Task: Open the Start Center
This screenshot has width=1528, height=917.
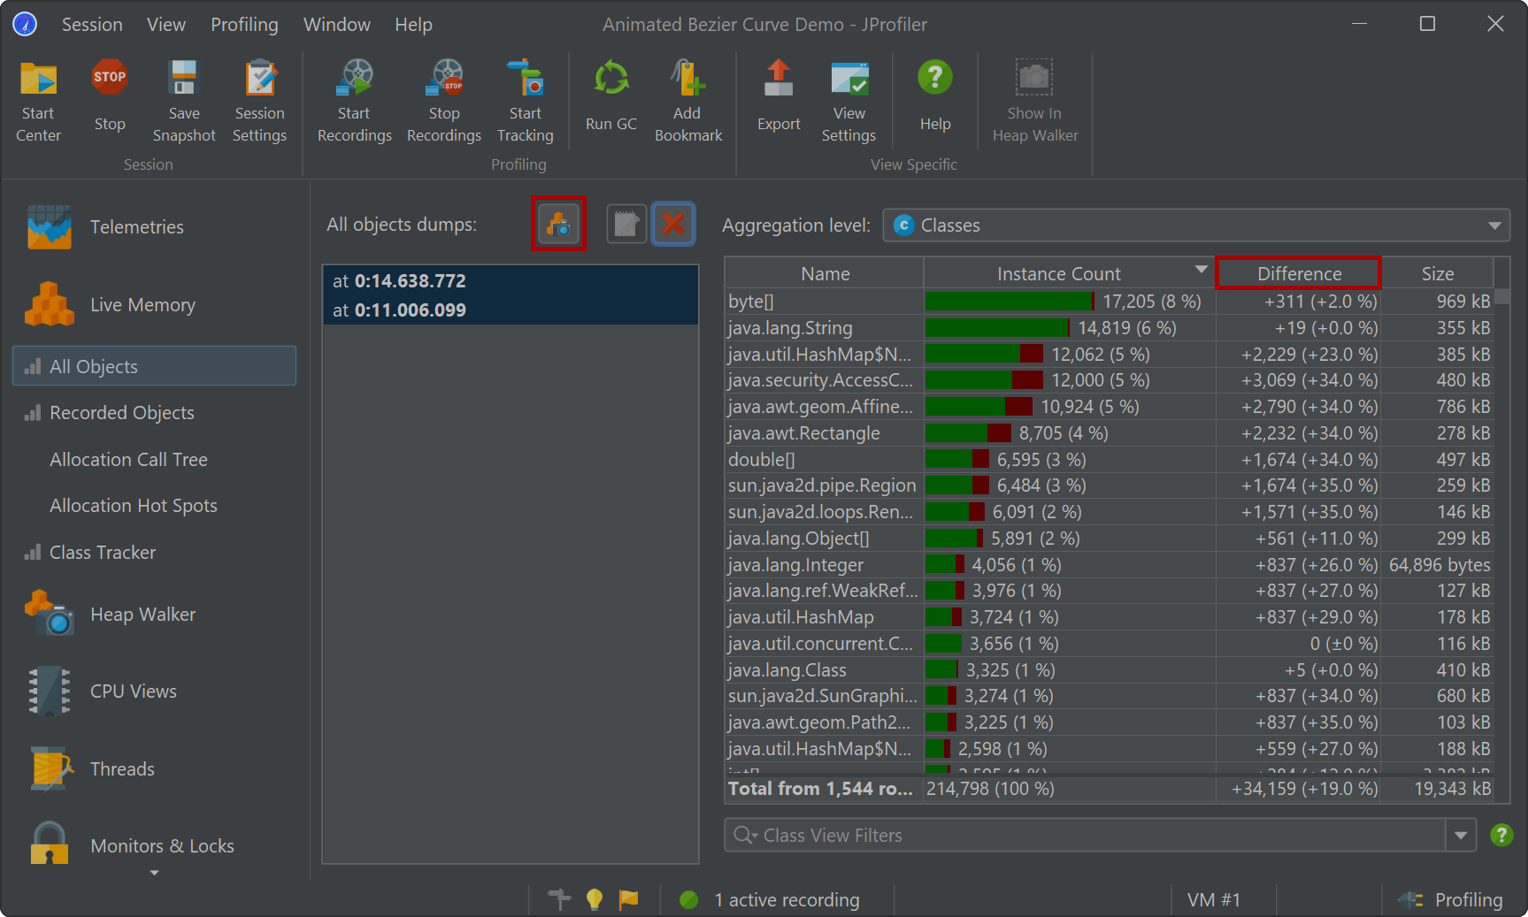Action: pyautogui.click(x=38, y=101)
